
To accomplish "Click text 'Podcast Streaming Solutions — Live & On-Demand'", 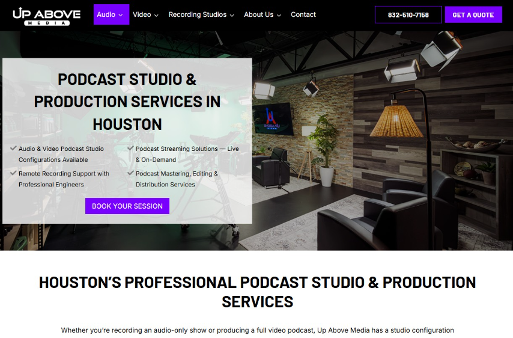I will [x=187, y=154].
